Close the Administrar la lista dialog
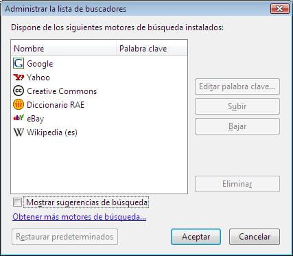 pyautogui.click(x=280, y=9)
